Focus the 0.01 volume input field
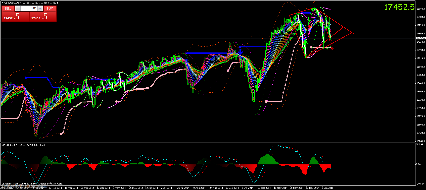 [x=29, y=8]
